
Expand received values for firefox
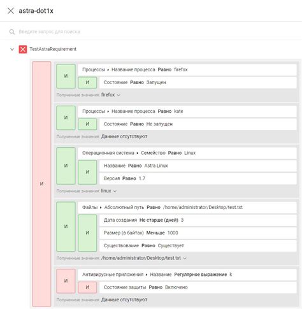click(x=119, y=95)
